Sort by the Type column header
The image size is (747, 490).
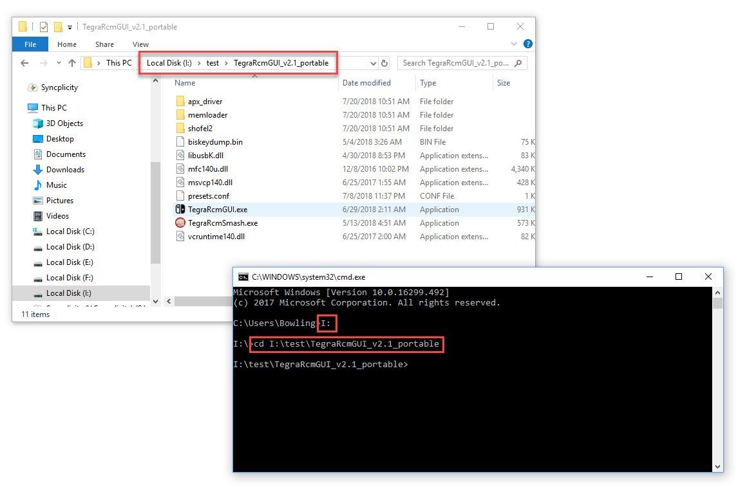[428, 83]
